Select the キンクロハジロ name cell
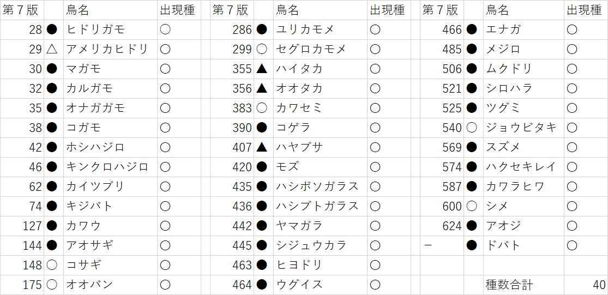 point(107,167)
